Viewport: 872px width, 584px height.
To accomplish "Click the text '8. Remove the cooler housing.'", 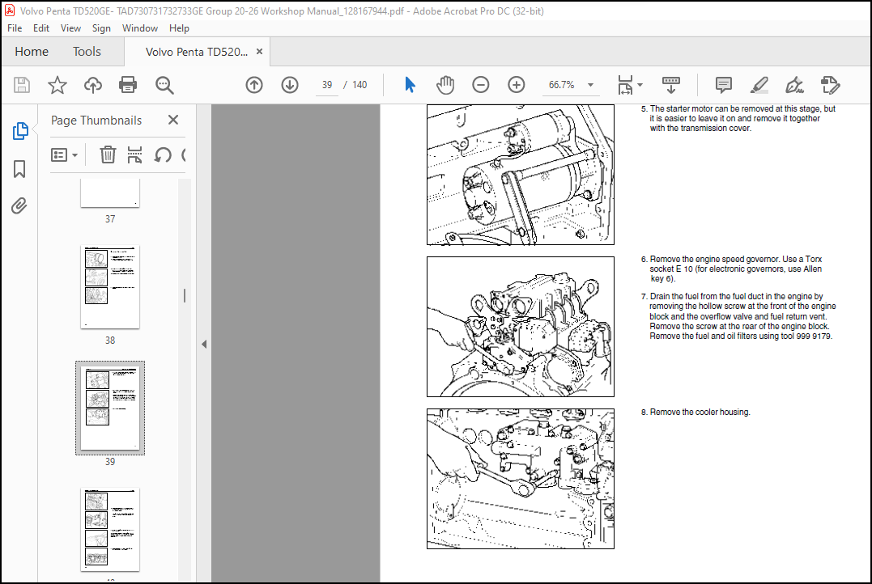I will click(695, 413).
